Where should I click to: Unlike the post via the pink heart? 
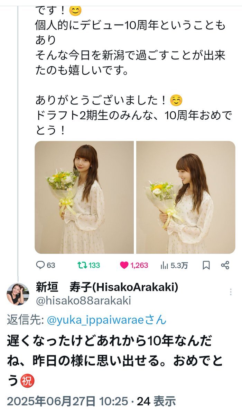coord(124,265)
